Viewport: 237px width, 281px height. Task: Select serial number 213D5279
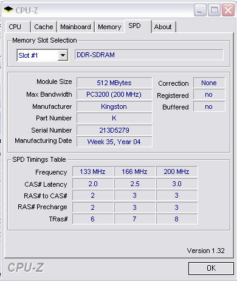[114, 130]
